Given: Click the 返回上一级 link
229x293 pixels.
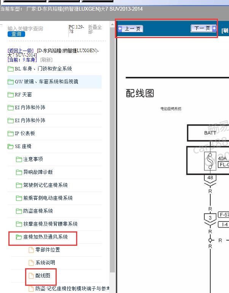Looking at the screenshot, I should click(21, 51).
